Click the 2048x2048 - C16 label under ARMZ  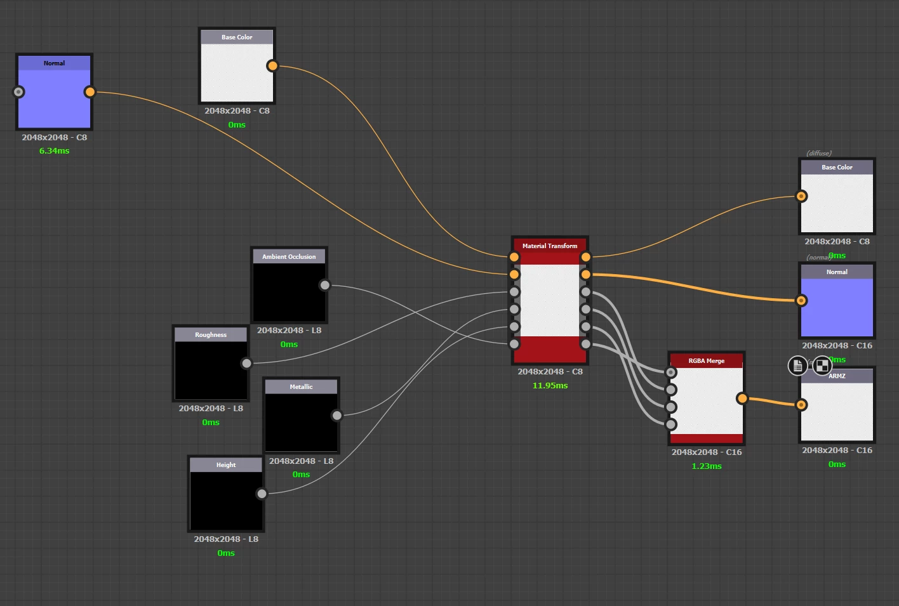[x=837, y=451]
